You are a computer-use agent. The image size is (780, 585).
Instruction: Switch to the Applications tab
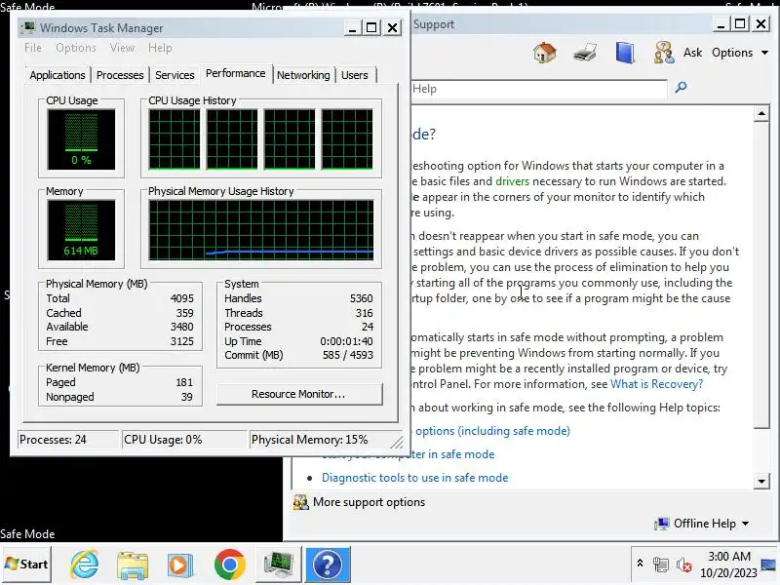[x=58, y=75]
